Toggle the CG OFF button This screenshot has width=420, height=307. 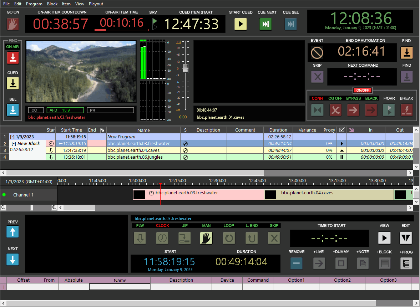coord(335,110)
